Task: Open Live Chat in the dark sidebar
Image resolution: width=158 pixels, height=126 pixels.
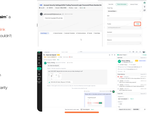Action: coord(39,64)
